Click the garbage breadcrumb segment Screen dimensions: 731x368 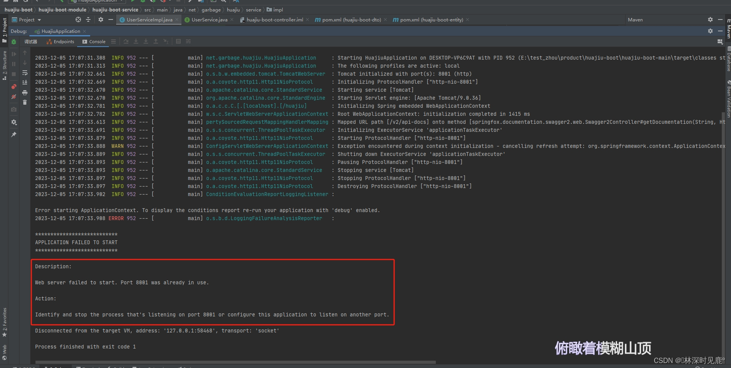211,10
